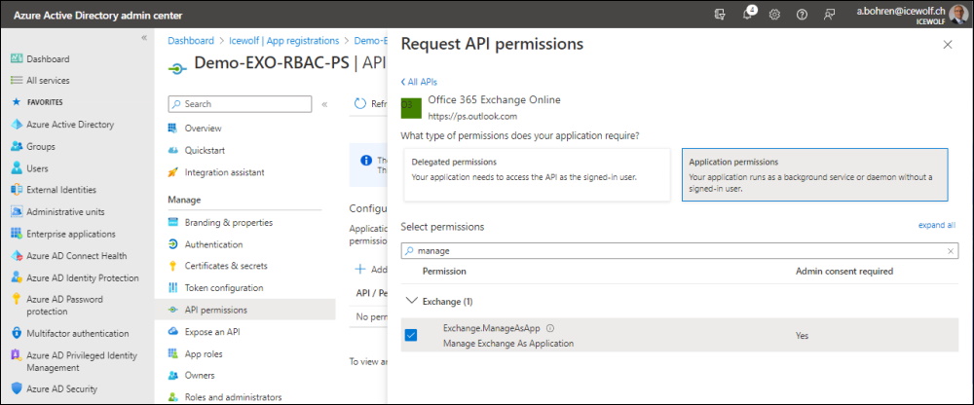Open Quickstart in the app menu
This screenshot has width=974, height=405.
[205, 150]
